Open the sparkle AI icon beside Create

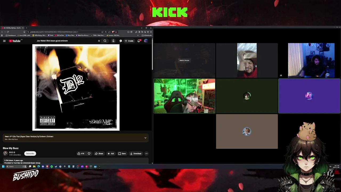coord(121,41)
